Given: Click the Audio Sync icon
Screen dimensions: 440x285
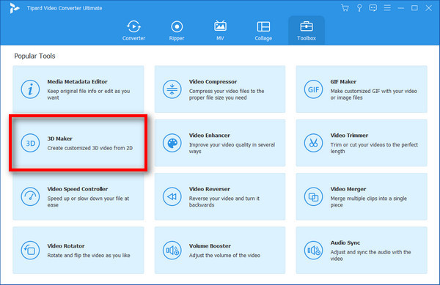Looking at the screenshot, I should pos(313,251).
